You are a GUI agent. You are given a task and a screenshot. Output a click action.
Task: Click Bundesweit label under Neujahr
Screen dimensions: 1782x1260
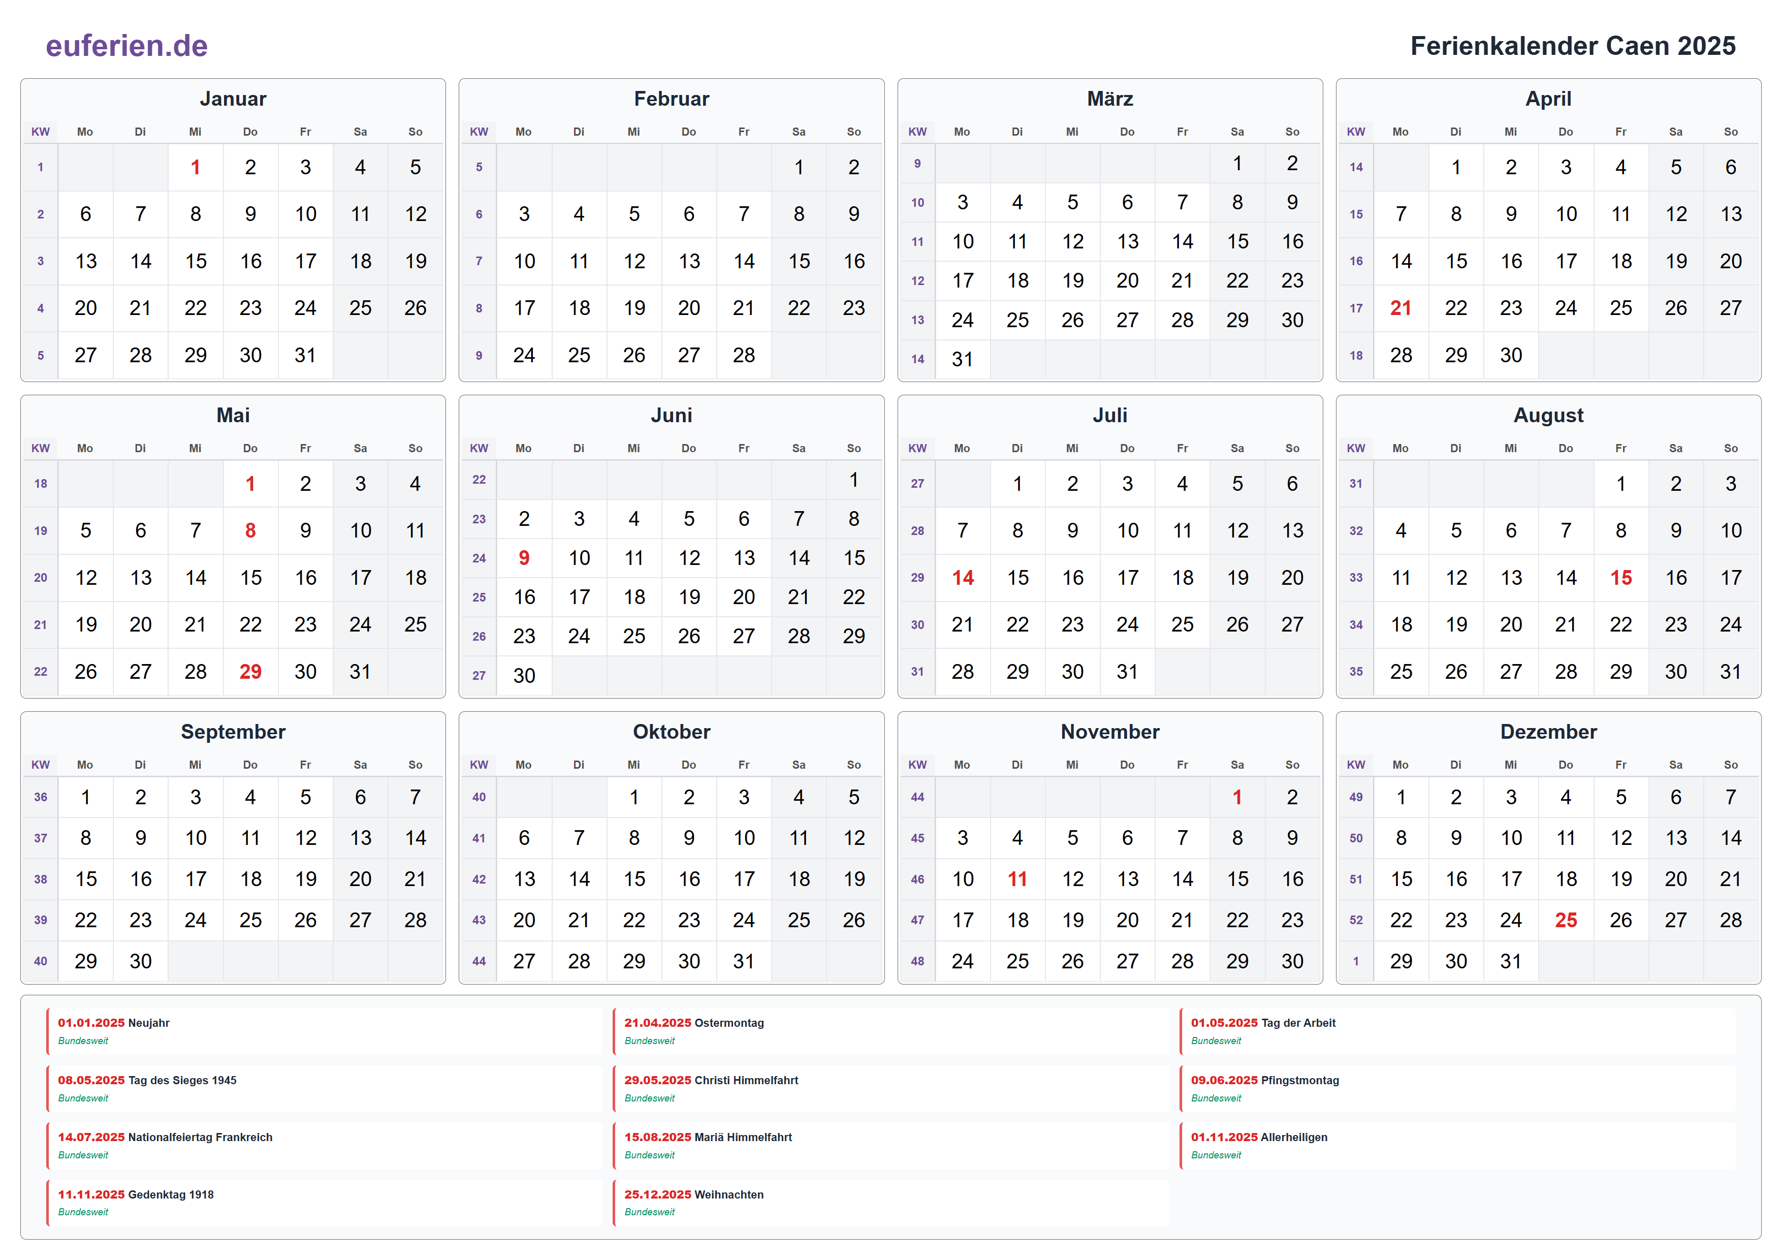point(83,1041)
